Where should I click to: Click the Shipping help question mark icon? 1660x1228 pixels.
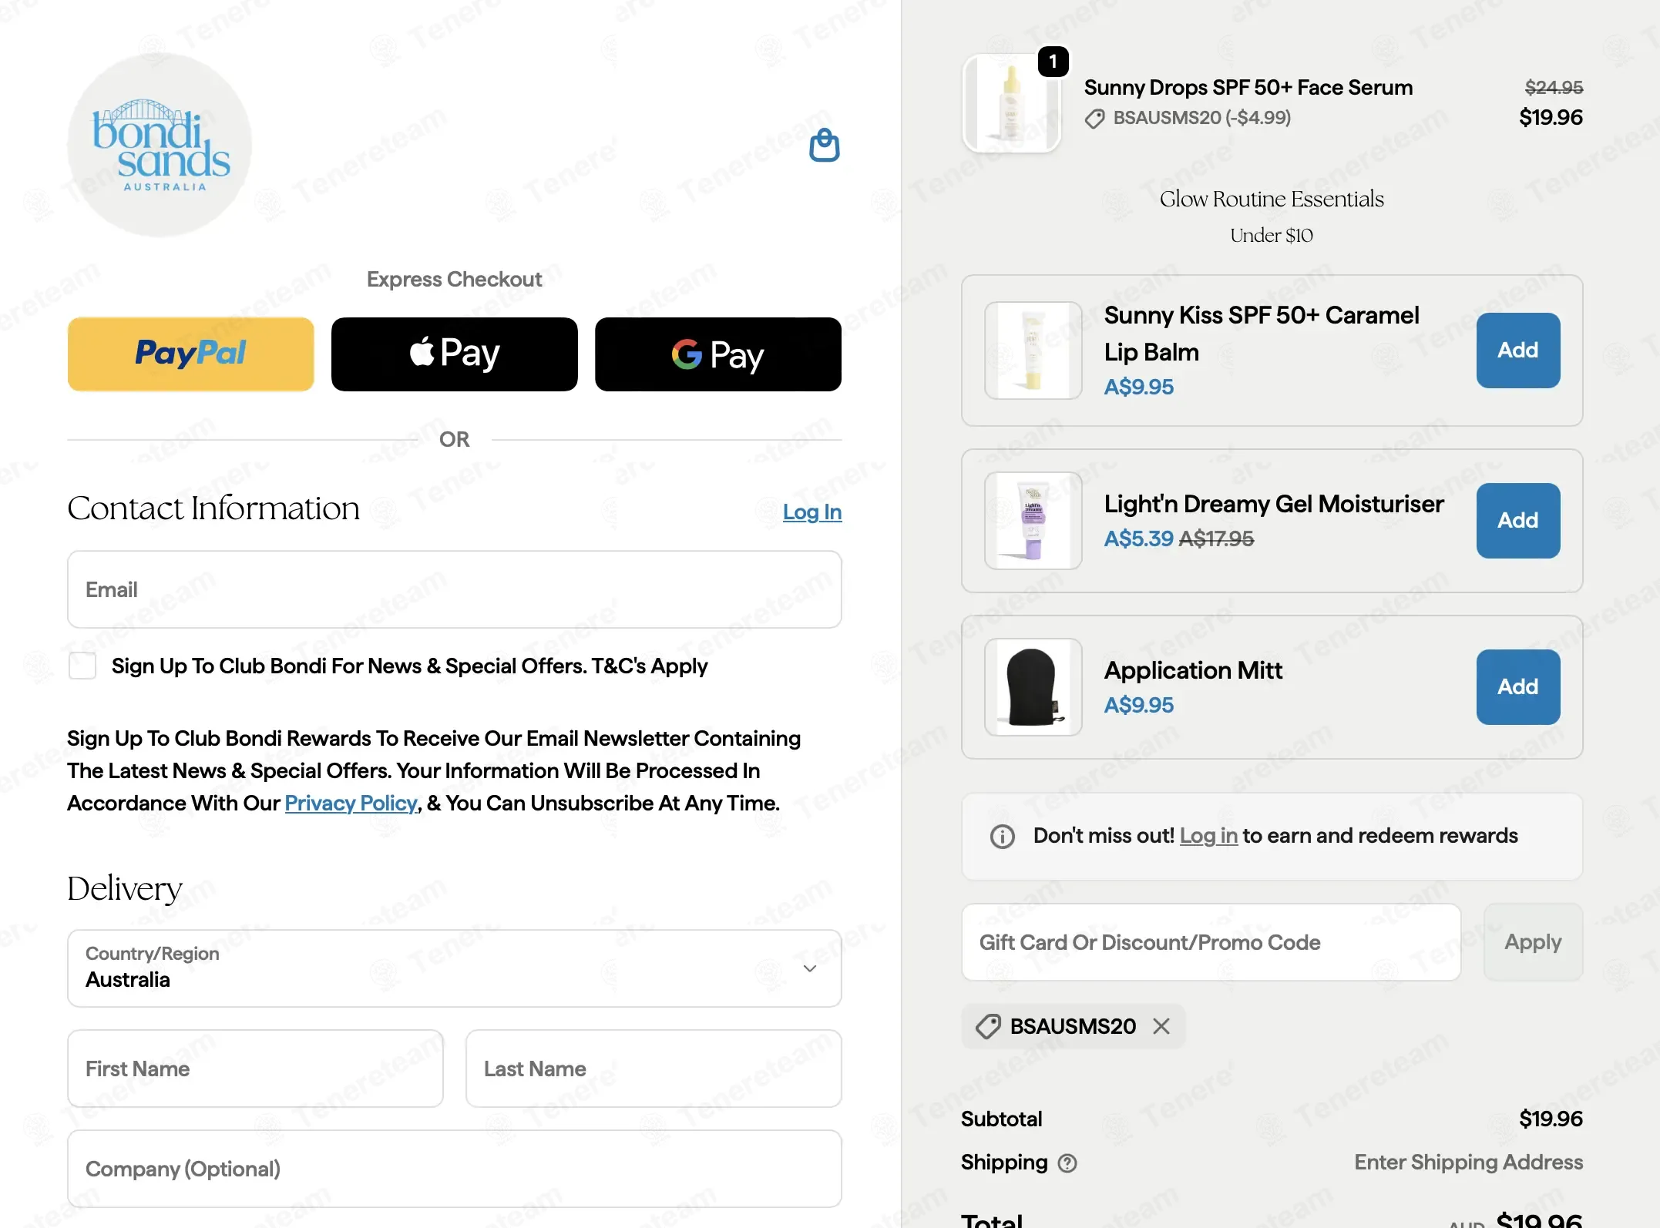click(x=1067, y=1163)
